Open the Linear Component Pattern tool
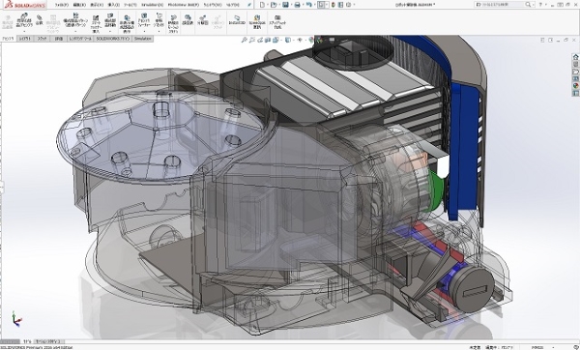Screen dimensions: 580x350 tap(75, 19)
